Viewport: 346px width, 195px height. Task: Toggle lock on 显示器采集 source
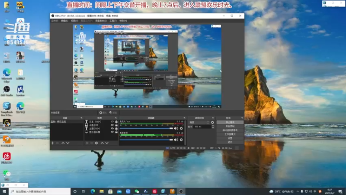pos(116,132)
